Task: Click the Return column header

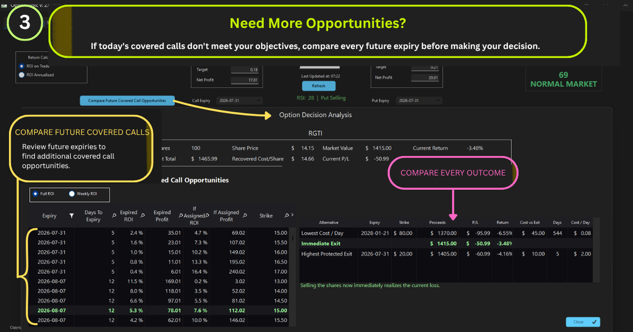Action: 502,223
